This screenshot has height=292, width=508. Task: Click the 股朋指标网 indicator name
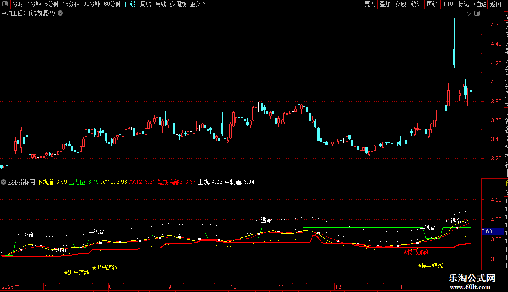[22, 182]
